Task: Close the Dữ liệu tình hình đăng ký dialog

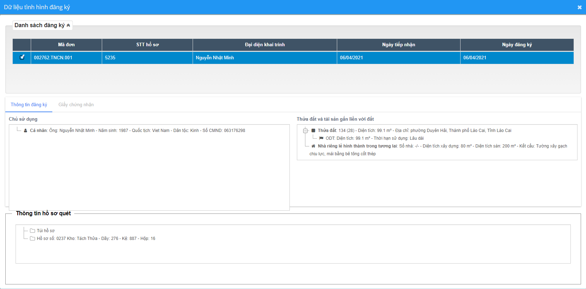Action: click(x=579, y=7)
